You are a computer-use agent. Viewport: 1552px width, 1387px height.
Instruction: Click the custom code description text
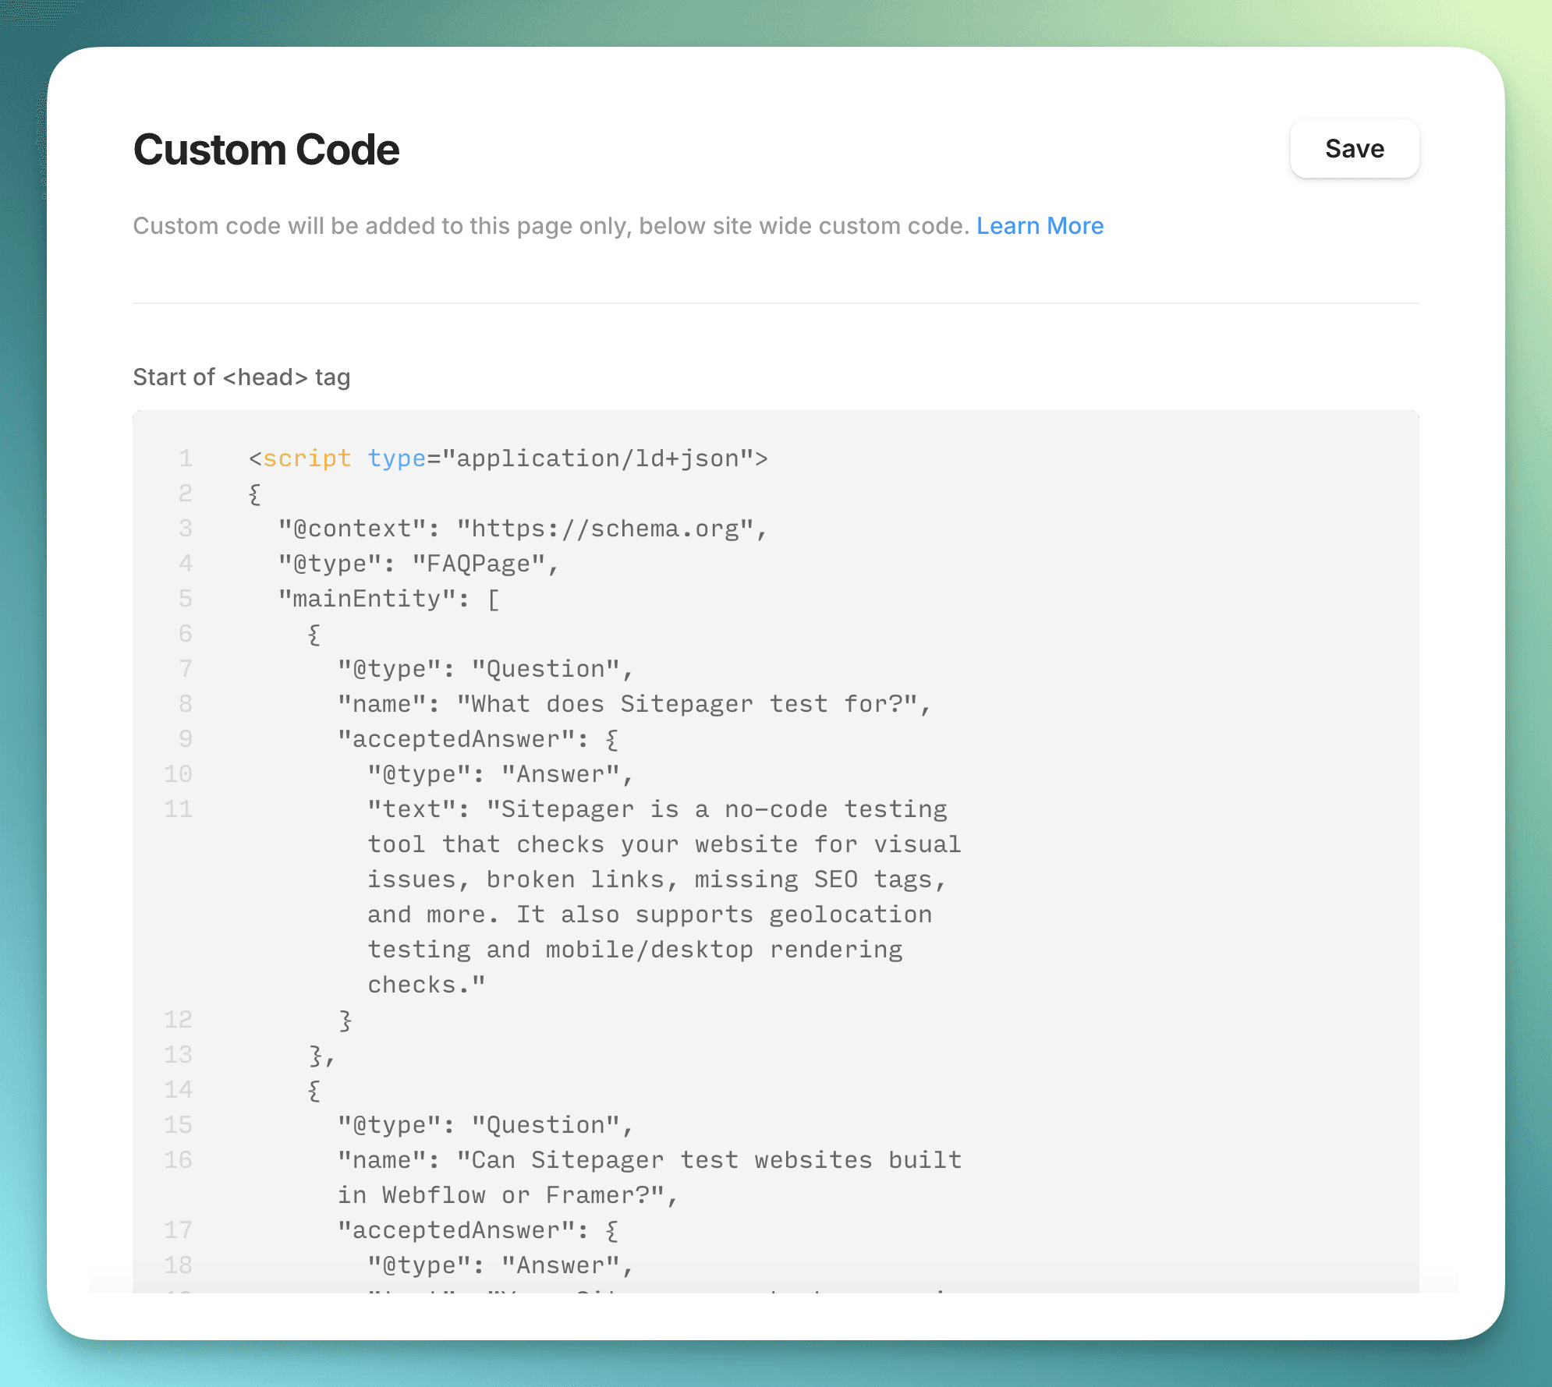(546, 226)
